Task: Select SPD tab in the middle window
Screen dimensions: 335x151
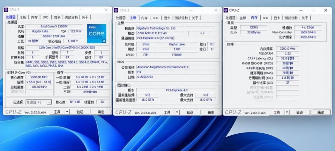Action: click(x=156, y=18)
